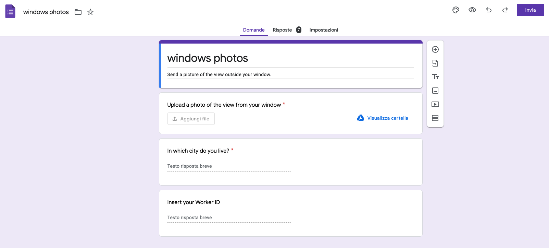Open the Visualizza cartella Drive link
Viewport: 549px width, 248px height.
pyautogui.click(x=387, y=118)
